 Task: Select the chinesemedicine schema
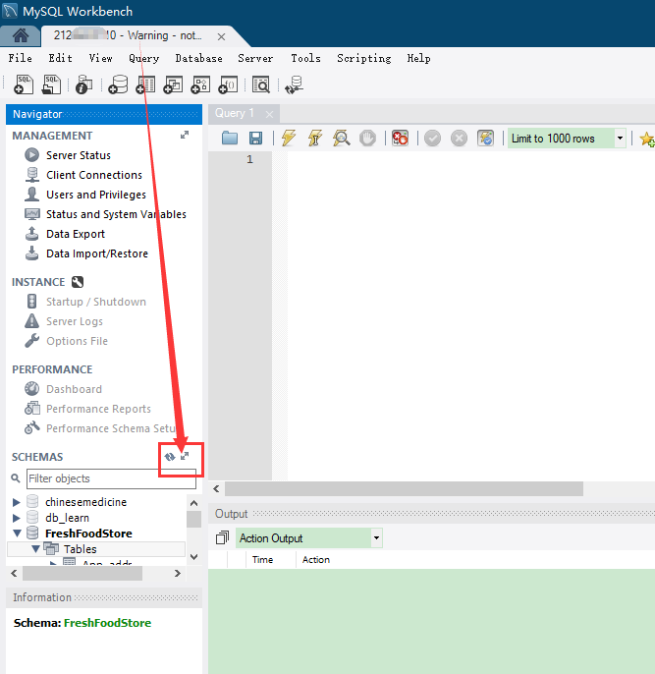pyautogui.click(x=85, y=502)
